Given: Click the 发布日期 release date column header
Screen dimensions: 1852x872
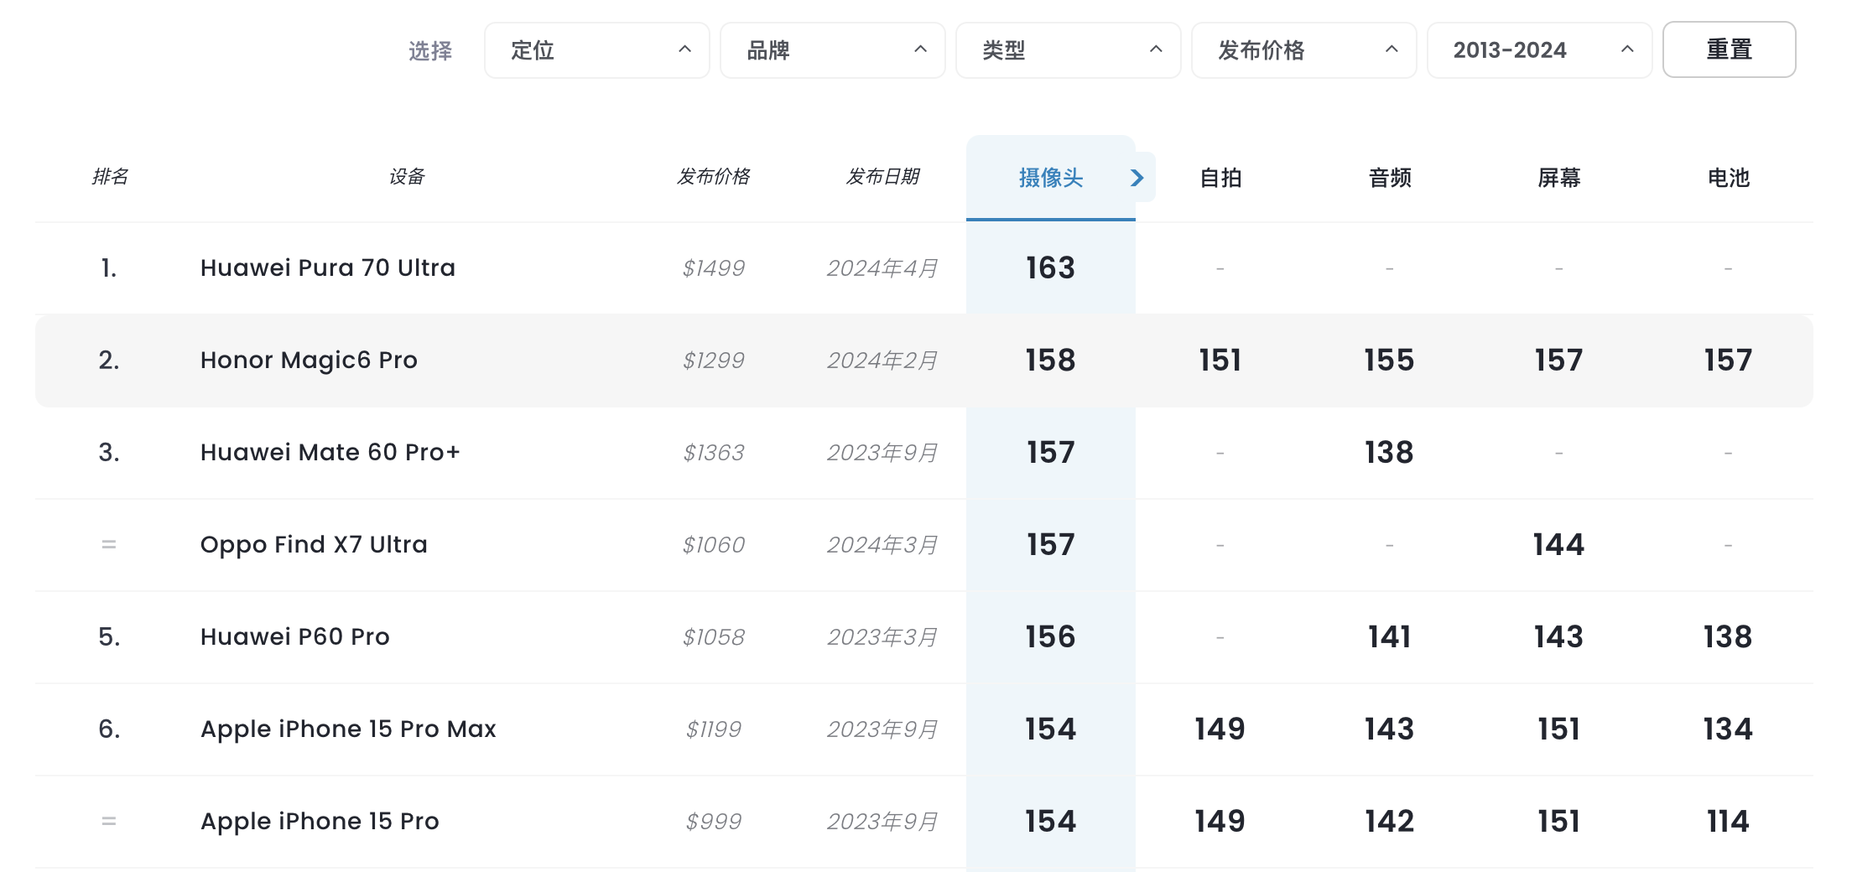Looking at the screenshot, I should pos(883,177).
